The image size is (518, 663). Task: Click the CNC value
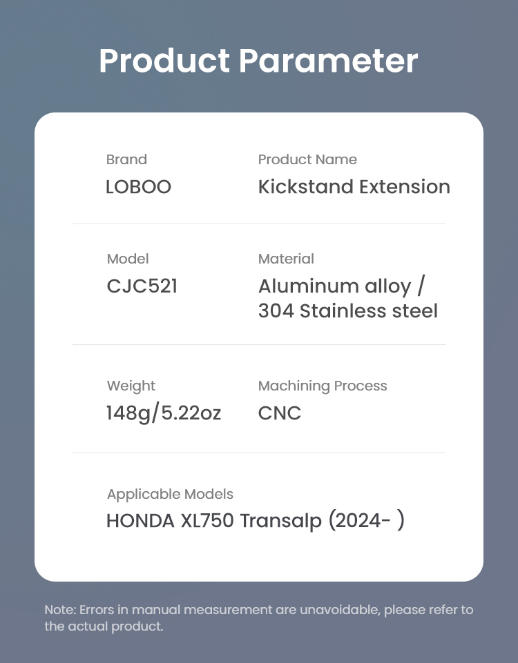[x=280, y=413]
